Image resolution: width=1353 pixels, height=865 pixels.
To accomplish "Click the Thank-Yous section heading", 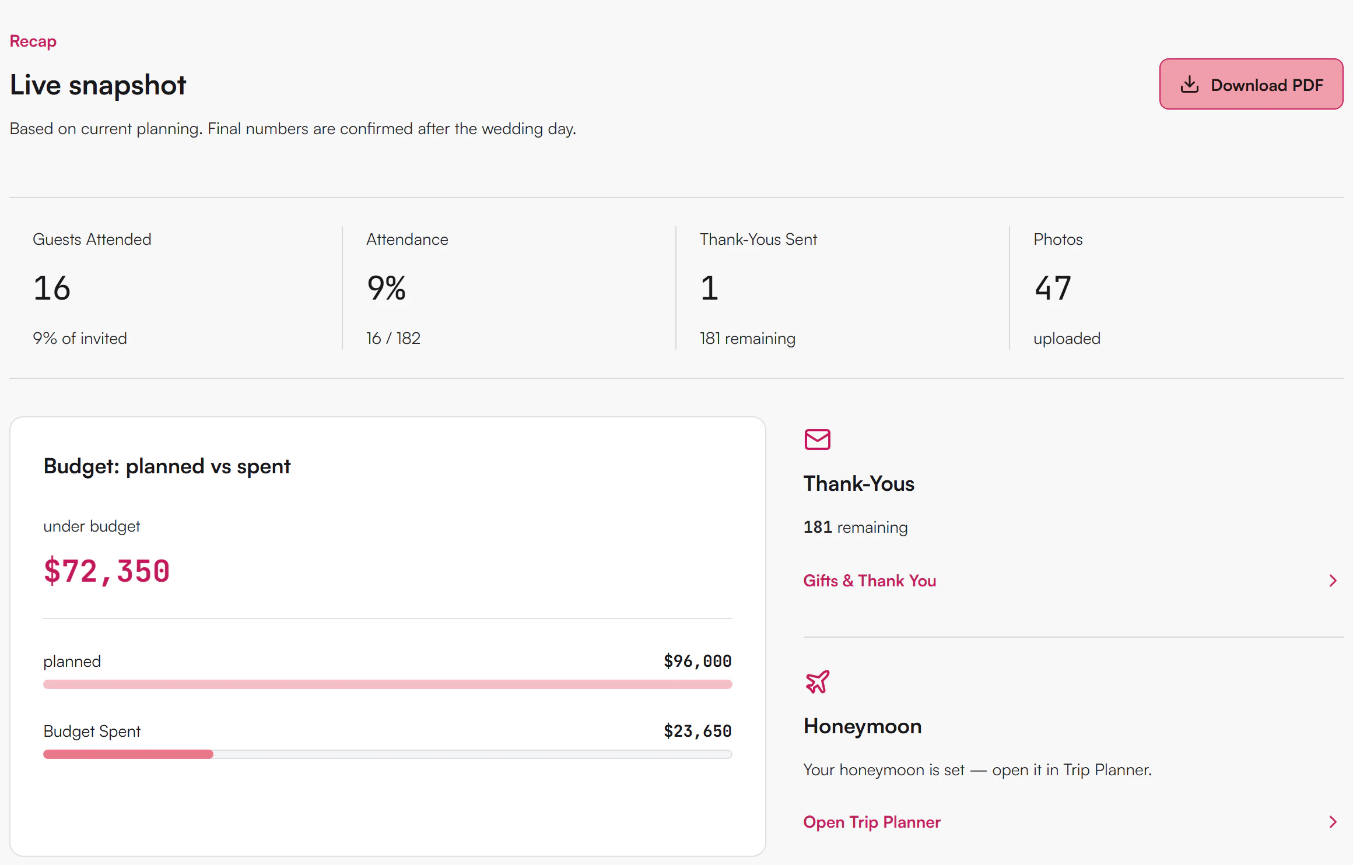I will pyautogui.click(x=859, y=484).
